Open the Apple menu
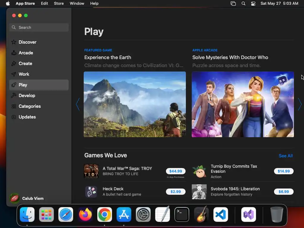 8,3
